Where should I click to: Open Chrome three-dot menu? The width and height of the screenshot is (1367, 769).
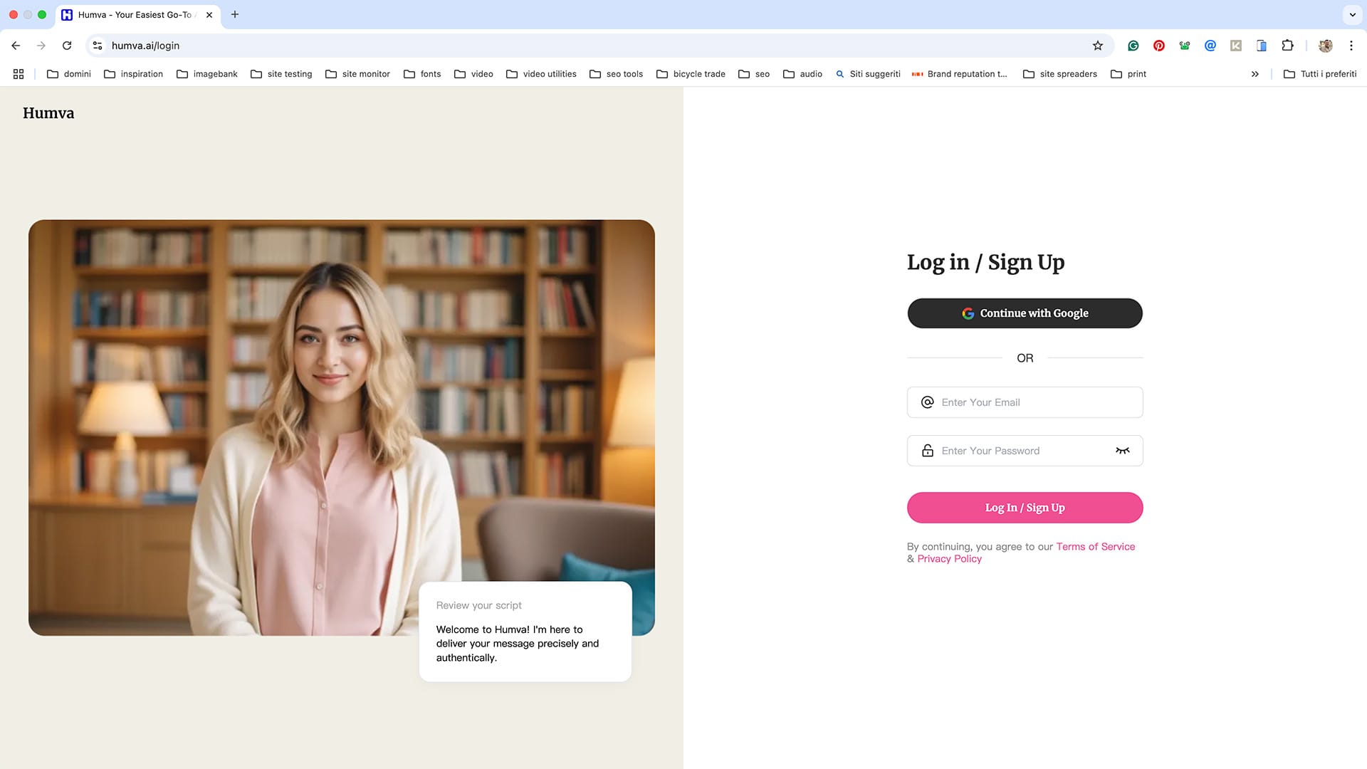[x=1351, y=46]
